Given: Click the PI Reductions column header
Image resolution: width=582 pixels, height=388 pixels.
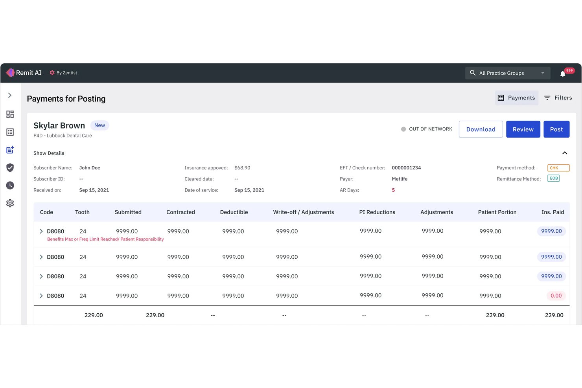Looking at the screenshot, I should click(x=377, y=212).
